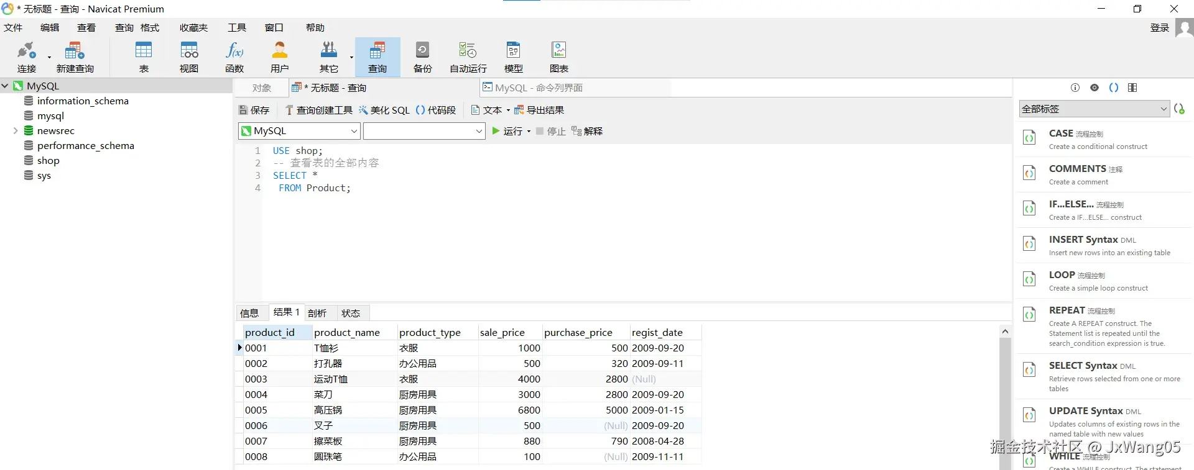This screenshot has height=470, width=1194.
Task: Click line 3 in the SQL editor
Action: click(295, 176)
